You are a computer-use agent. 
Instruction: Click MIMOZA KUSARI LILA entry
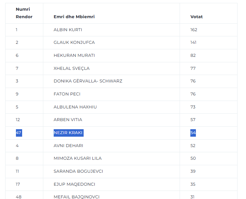[78, 158]
